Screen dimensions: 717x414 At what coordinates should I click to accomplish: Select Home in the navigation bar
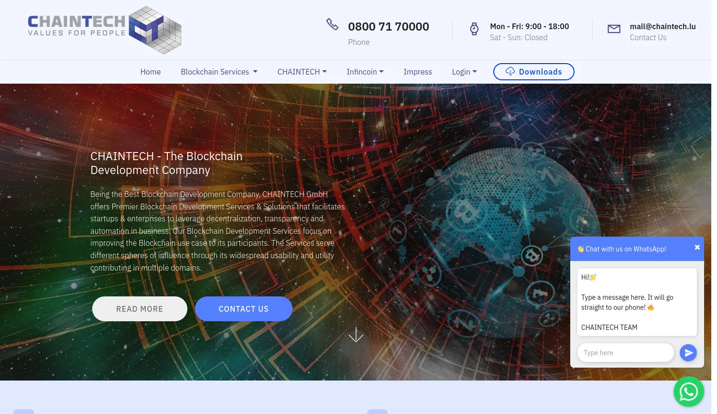coord(151,72)
